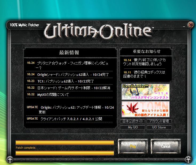
Task: Open Originシャード パブリッシュ62導入 news
Action: pos(73,74)
